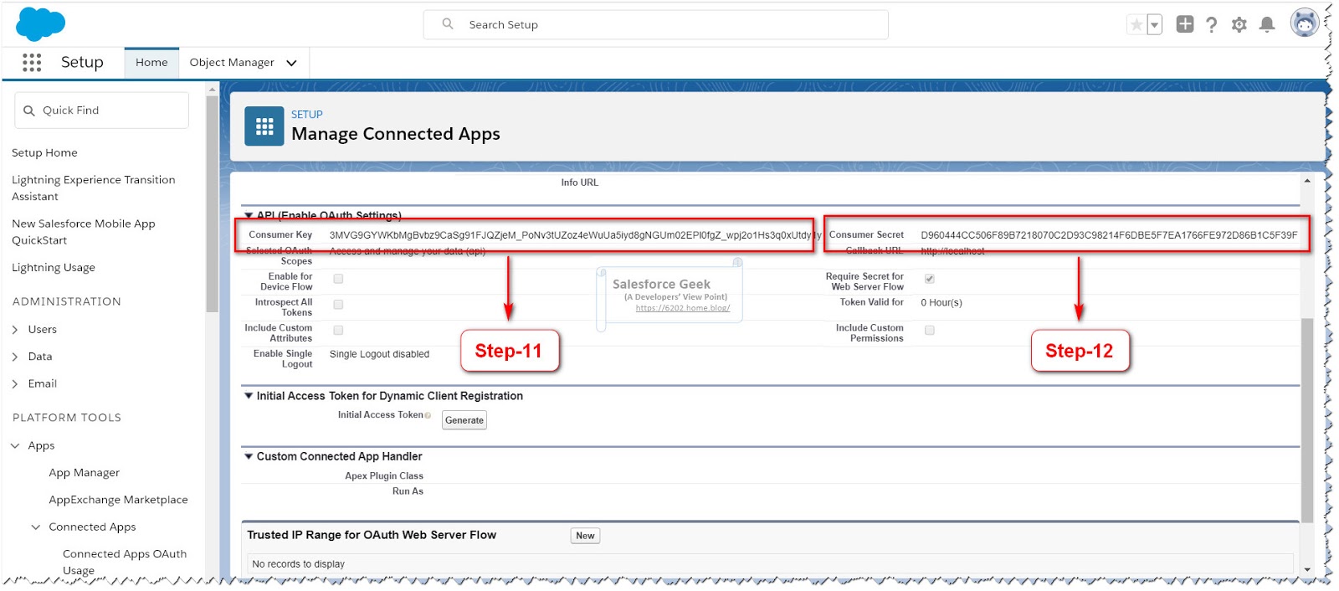This screenshot has height=591, width=1339.
Task: Click the Consumer Secret value text
Action: click(1109, 235)
